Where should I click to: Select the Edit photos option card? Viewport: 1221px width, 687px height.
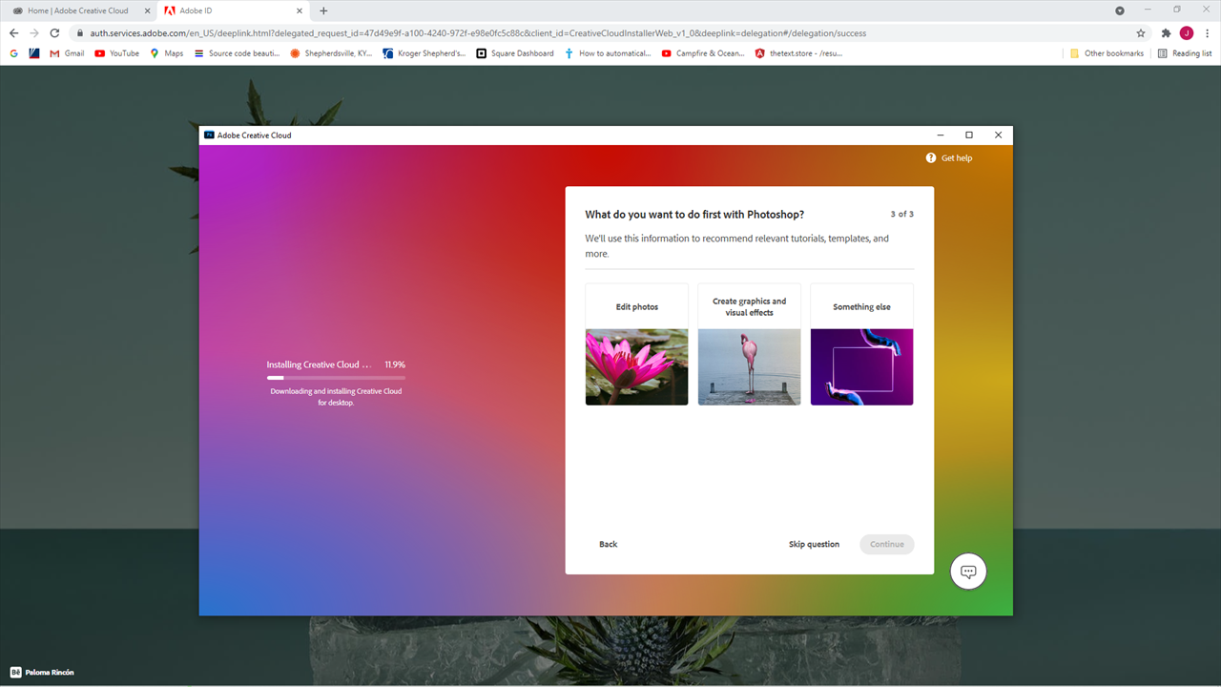tap(636, 344)
